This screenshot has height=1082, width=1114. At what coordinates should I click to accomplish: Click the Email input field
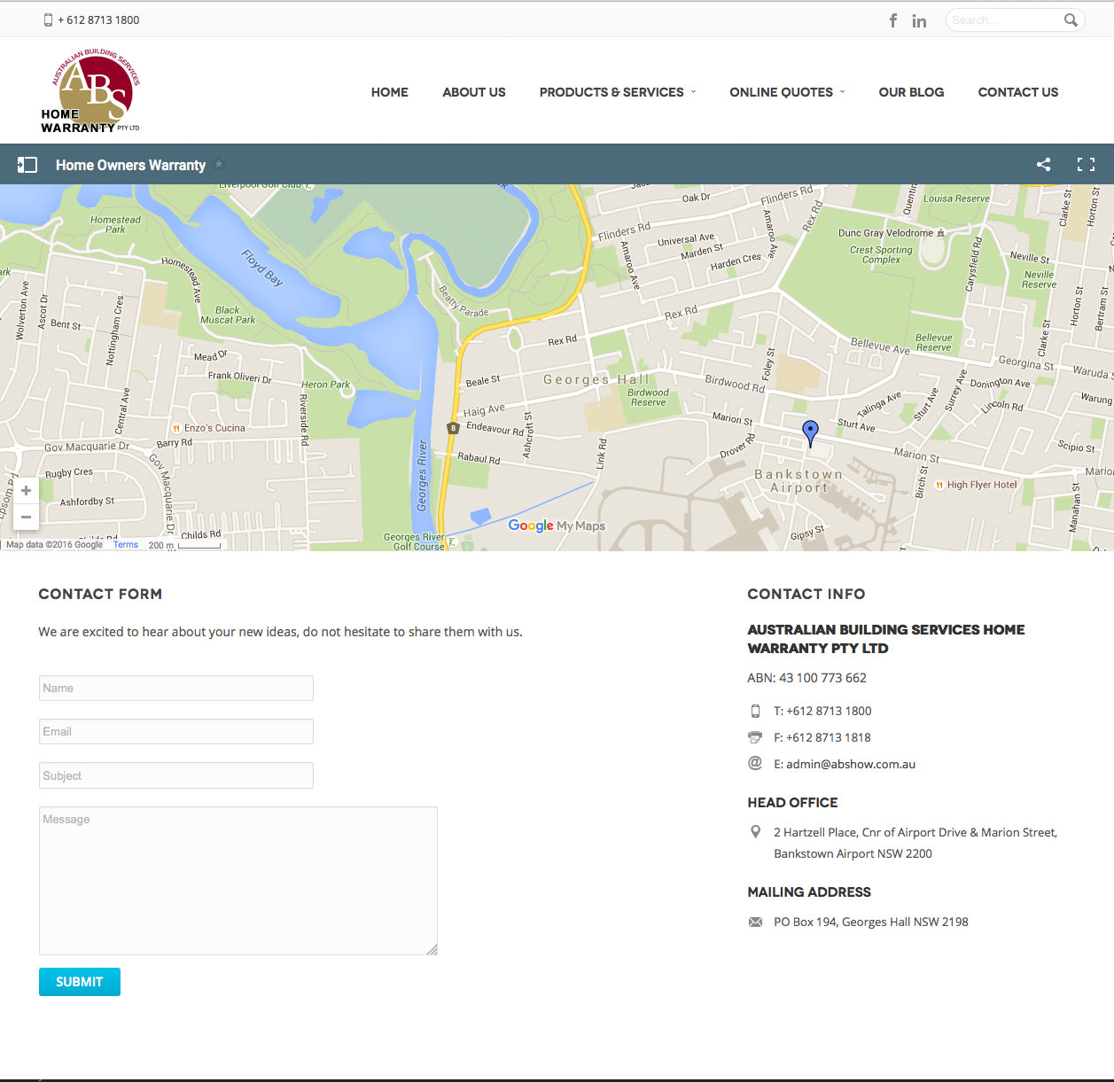(176, 731)
